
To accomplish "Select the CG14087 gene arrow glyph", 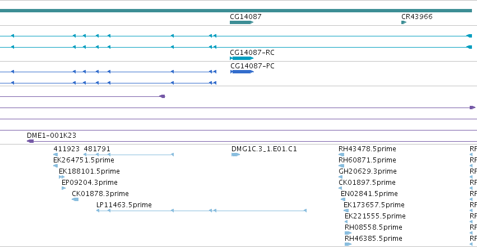I will point(242,22).
